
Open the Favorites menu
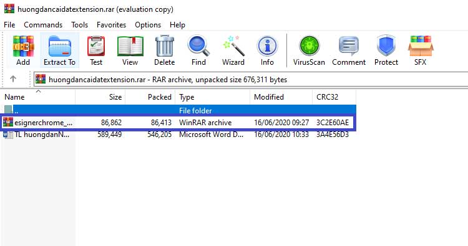click(111, 25)
